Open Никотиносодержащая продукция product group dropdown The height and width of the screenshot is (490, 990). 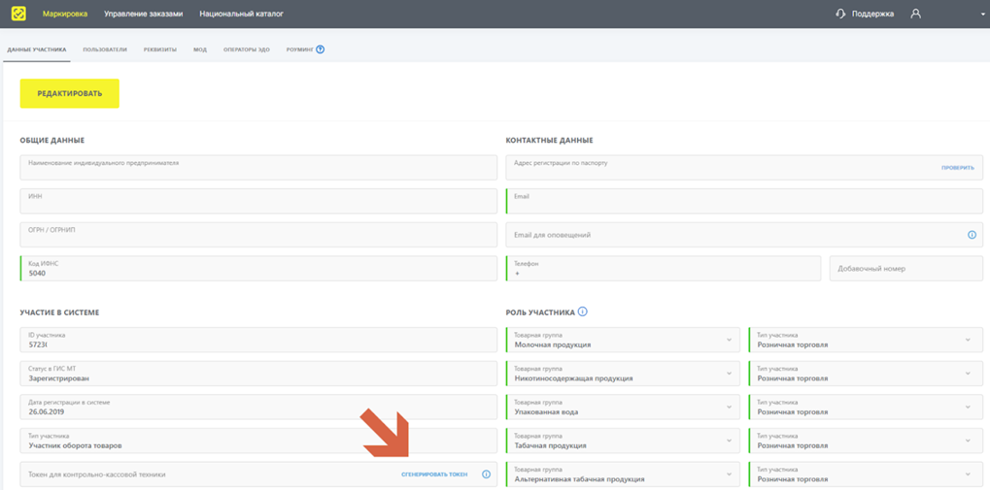click(623, 374)
